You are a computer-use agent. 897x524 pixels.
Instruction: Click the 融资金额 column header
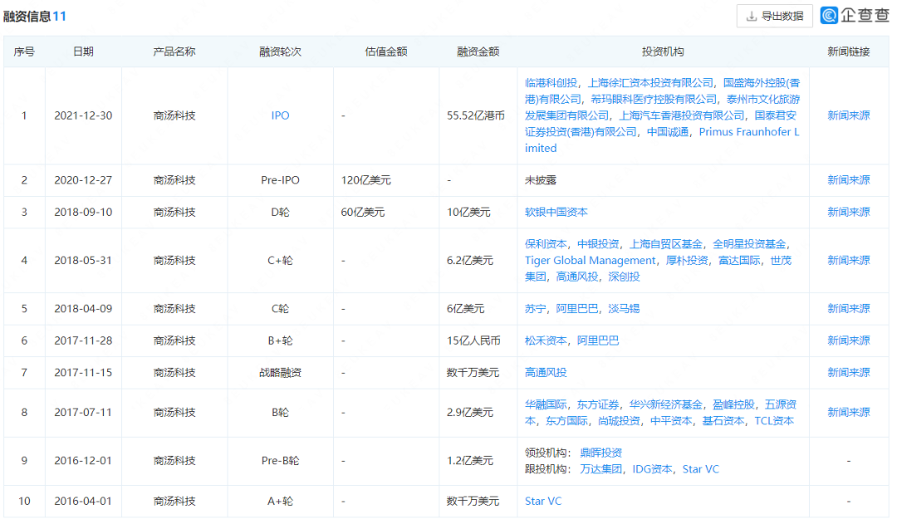478,52
